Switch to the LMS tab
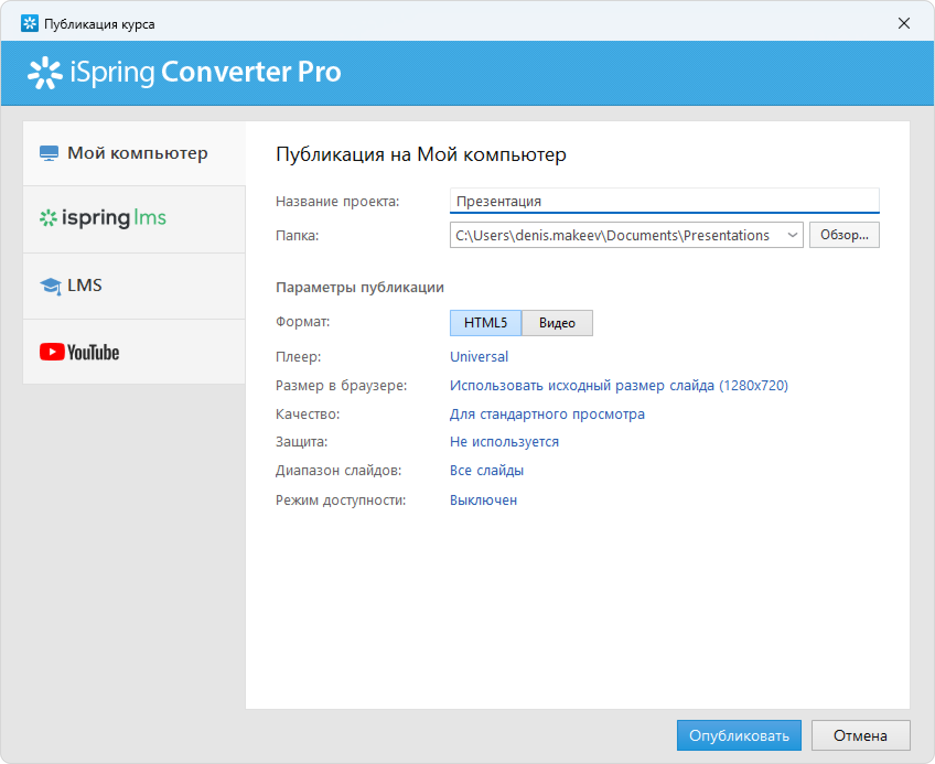This screenshot has height=764, width=935. pyautogui.click(x=134, y=286)
